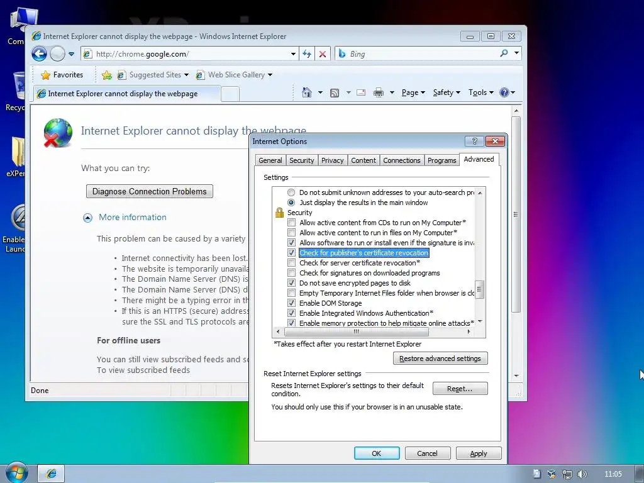This screenshot has width=644, height=483.
Task: Uncheck 'Allow software to run or install'
Action: tap(291, 243)
